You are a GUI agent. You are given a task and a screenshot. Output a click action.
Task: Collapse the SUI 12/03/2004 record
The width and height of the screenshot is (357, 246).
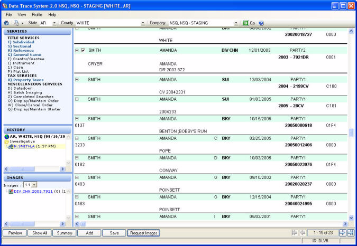(77, 80)
